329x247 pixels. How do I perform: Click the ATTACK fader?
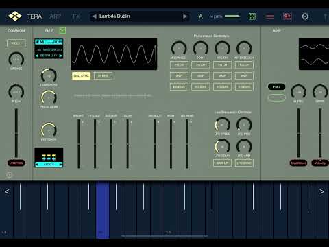point(95,144)
